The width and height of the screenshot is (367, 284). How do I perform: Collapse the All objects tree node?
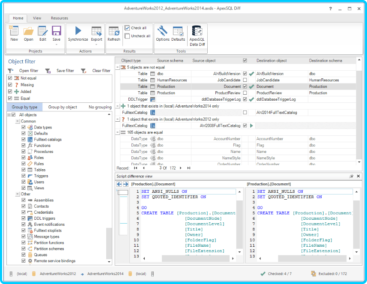9,115
